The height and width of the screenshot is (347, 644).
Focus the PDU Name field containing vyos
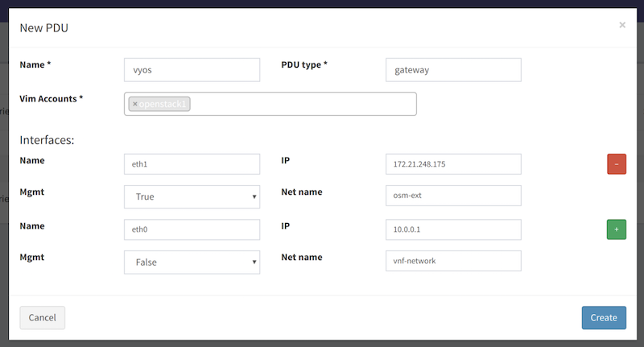(192, 70)
